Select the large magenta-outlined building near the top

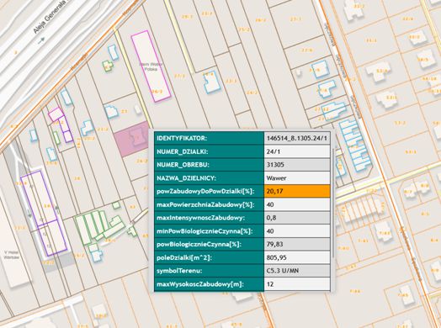151,66
